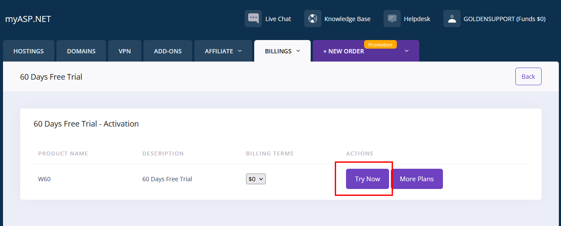
Task: Click the + New Order tab label
Action: [x=343, y=51]
